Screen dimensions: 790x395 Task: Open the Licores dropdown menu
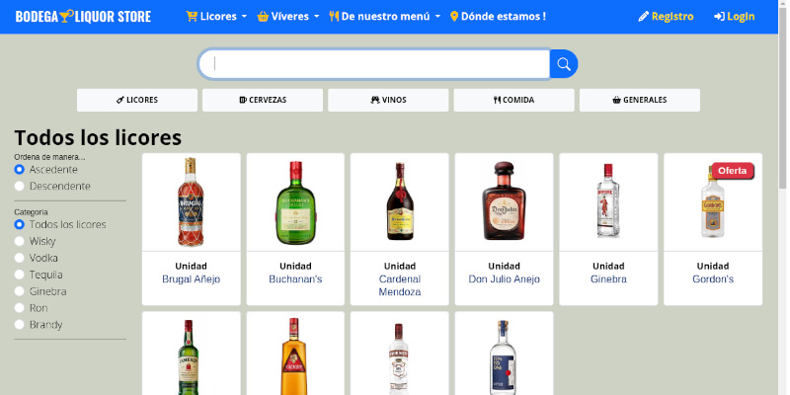(x=216, y=16)
